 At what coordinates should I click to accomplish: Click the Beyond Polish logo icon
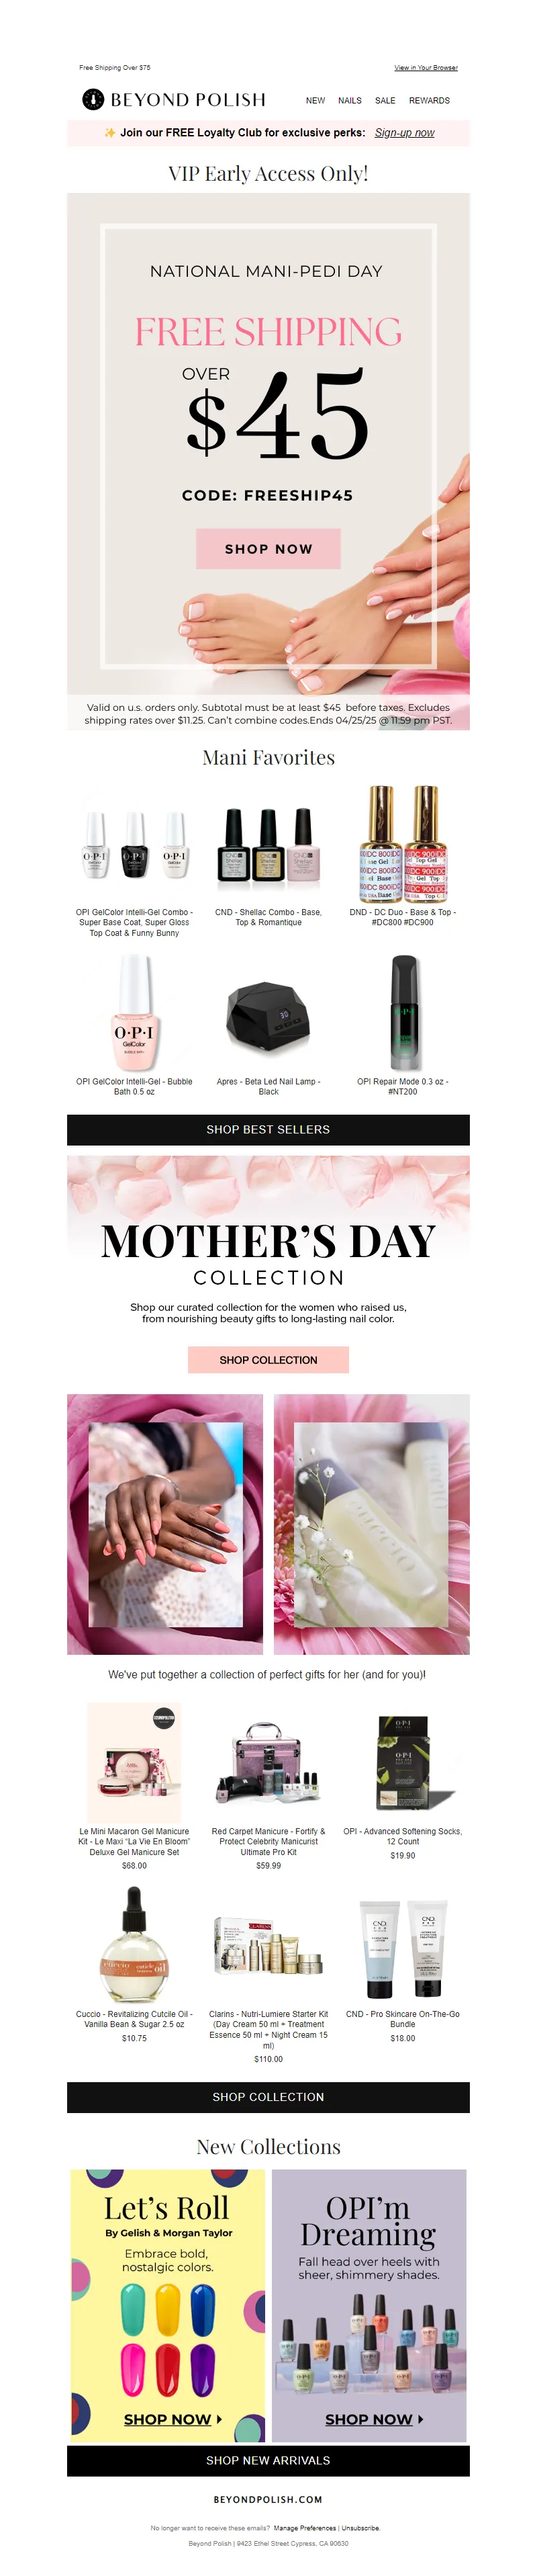click(x=93, y=99)
